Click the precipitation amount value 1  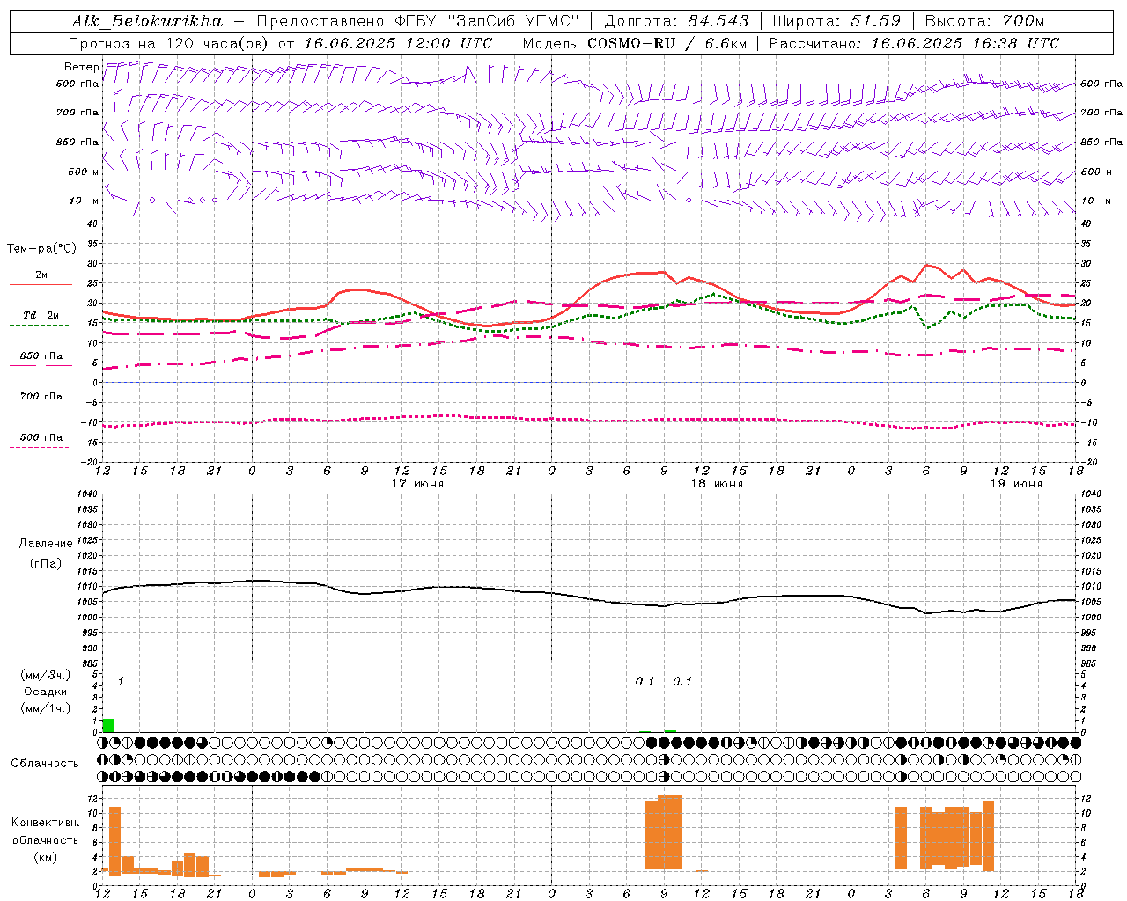coord(121,681)
